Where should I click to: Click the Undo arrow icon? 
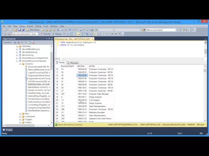pos(70,30)
